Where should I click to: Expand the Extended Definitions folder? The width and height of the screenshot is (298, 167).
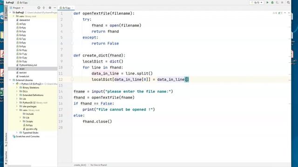coord(17,95)
